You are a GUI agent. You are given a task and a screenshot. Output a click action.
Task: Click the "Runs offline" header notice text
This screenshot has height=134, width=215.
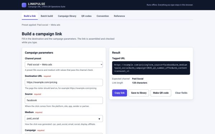pos(170,5)
